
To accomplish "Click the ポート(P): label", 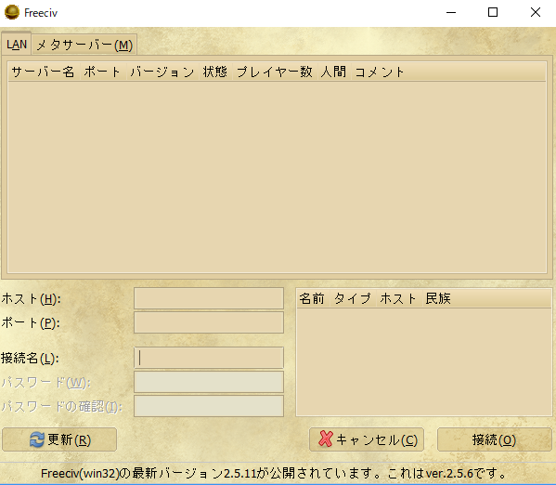I will click(31, 322).
